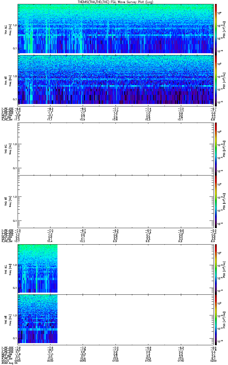This screenshot has height=365, width=228.
Task: Click the X_RE_GSE label under the THD panels
Action: click(x=8, y=230)
